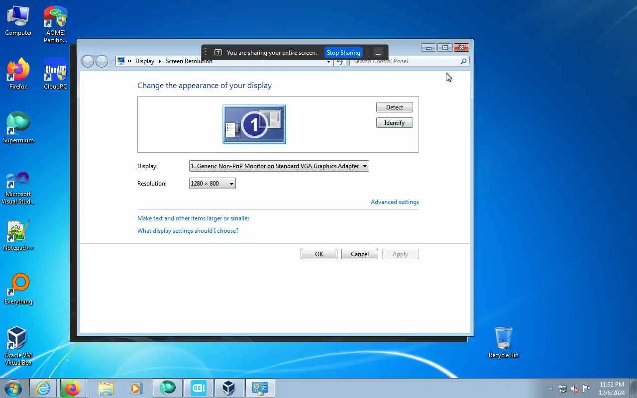Viewport: 637px width, 398px height.
Task: Show hidden system tray icons
Action: click(550, 389)
